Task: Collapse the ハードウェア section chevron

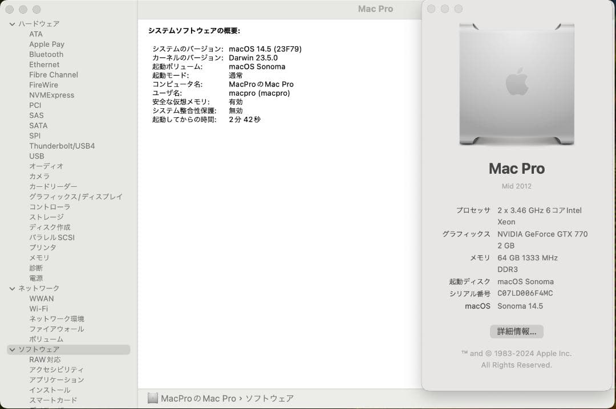Action: [12, 24]
